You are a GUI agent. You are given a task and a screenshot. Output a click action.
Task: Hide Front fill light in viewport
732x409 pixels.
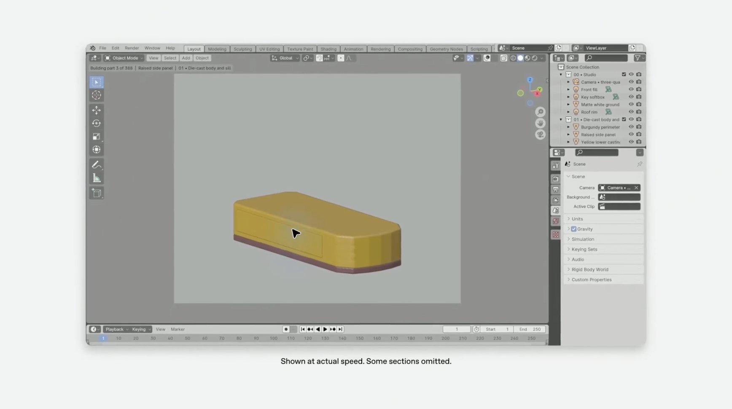tap(631, 89)
